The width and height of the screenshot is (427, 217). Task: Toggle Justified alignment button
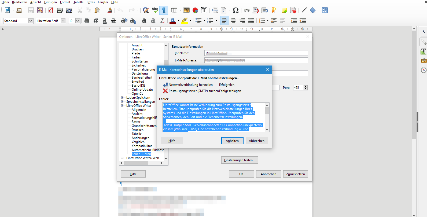251,21
